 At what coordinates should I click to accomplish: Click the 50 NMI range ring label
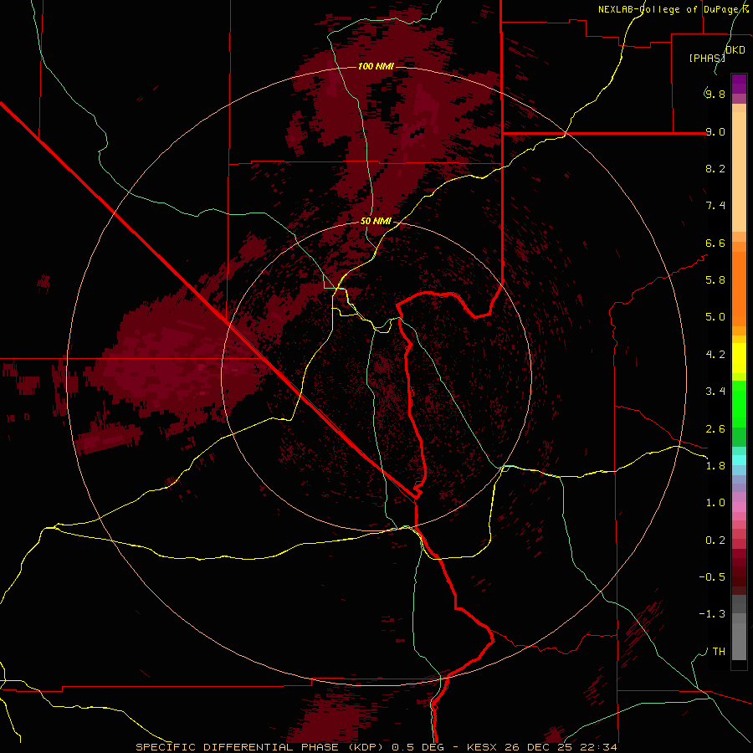click(x=376, y=221)
